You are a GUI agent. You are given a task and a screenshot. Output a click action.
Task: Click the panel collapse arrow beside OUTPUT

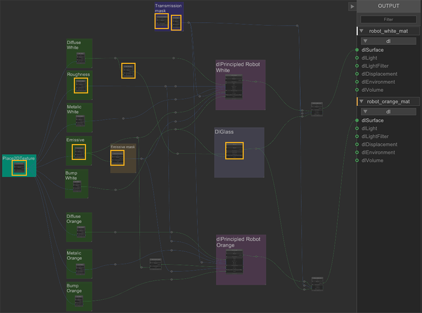coord(352,6)
